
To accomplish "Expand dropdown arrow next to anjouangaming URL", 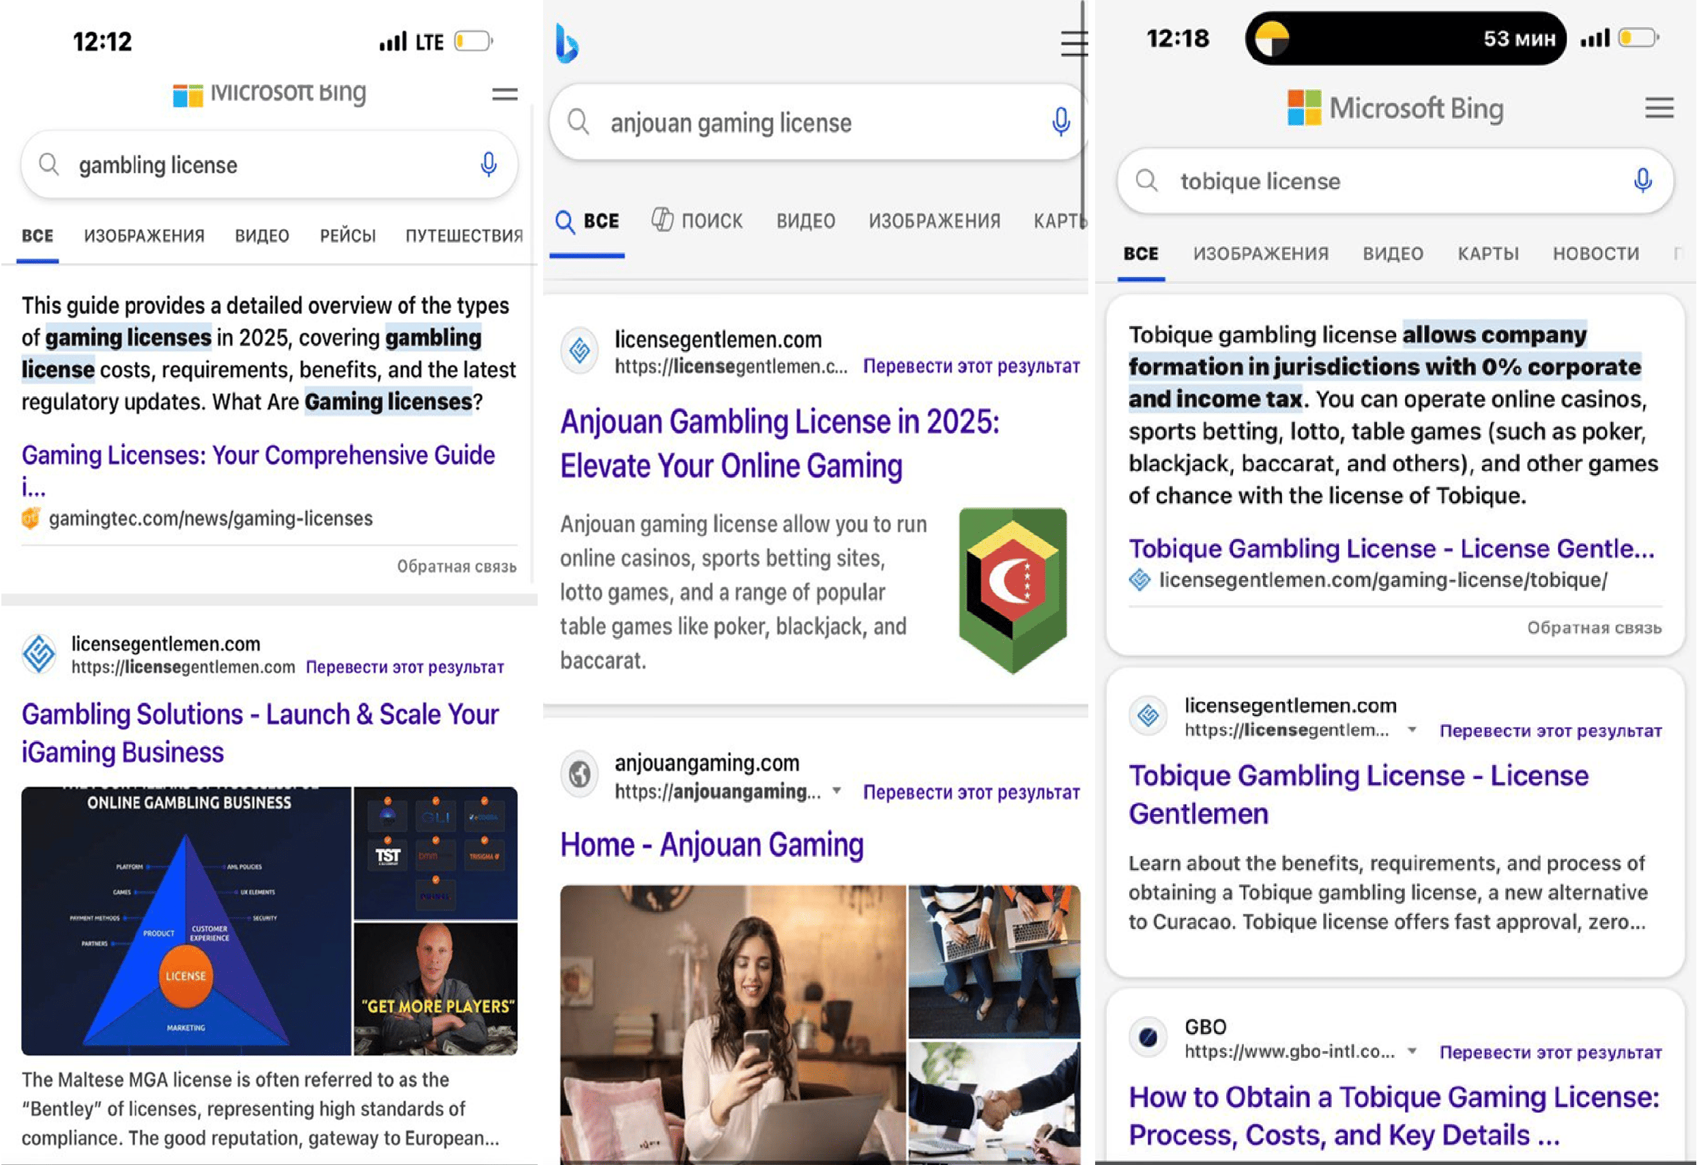I will pyautogui.click(x=837, y=790).
